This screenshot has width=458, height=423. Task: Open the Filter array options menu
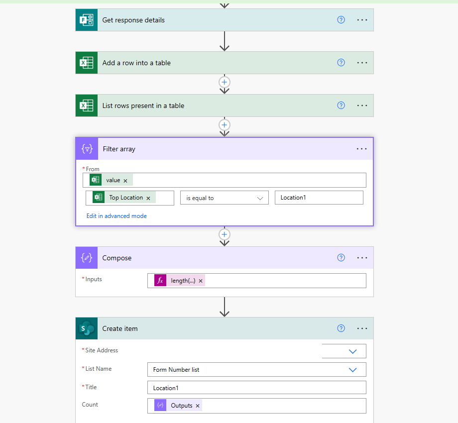pos(361,148)
